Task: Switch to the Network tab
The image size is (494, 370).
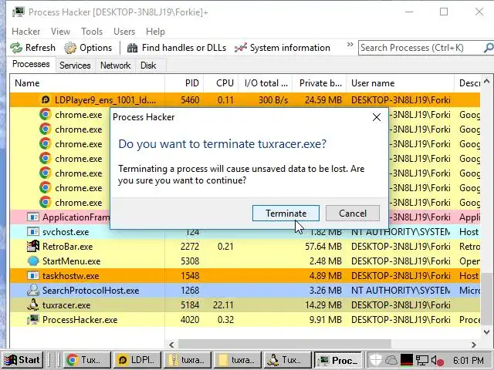Action: 115,65
